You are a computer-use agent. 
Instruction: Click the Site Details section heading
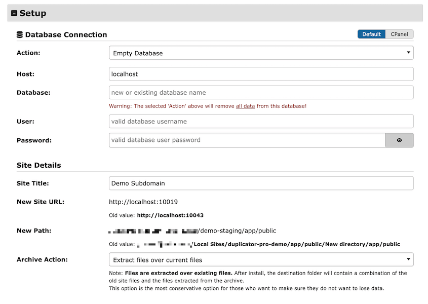click(38, 165)
